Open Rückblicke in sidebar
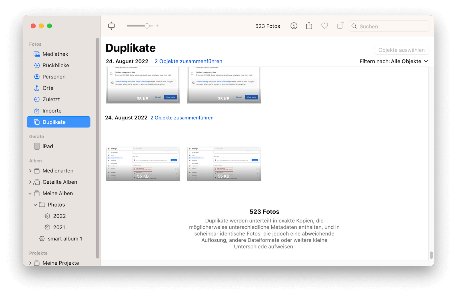The height and width of the screenshot is (296, 457). [x=59, y=65]
